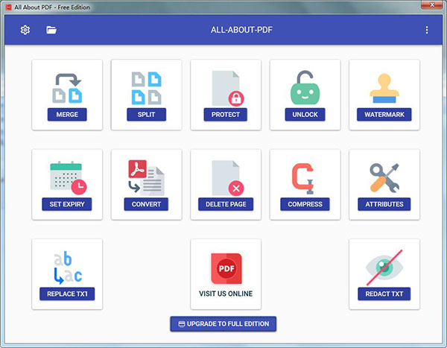Choose the PROTECT button
This screenshot has height=348, width=447.
pyautogui.click(x=226, y=114)
